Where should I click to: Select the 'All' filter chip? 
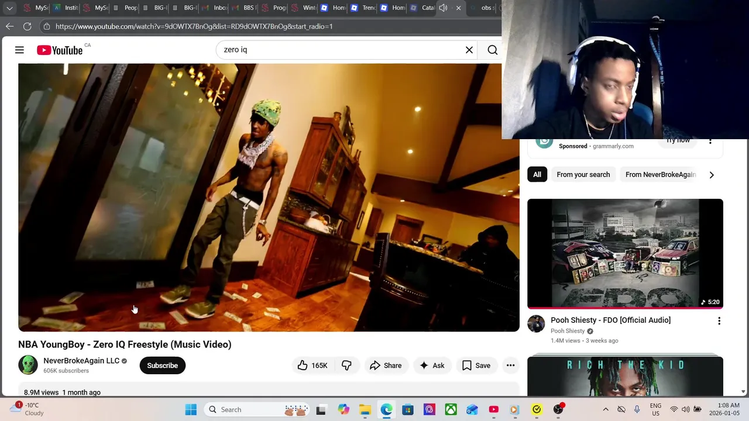pos(537,174)
